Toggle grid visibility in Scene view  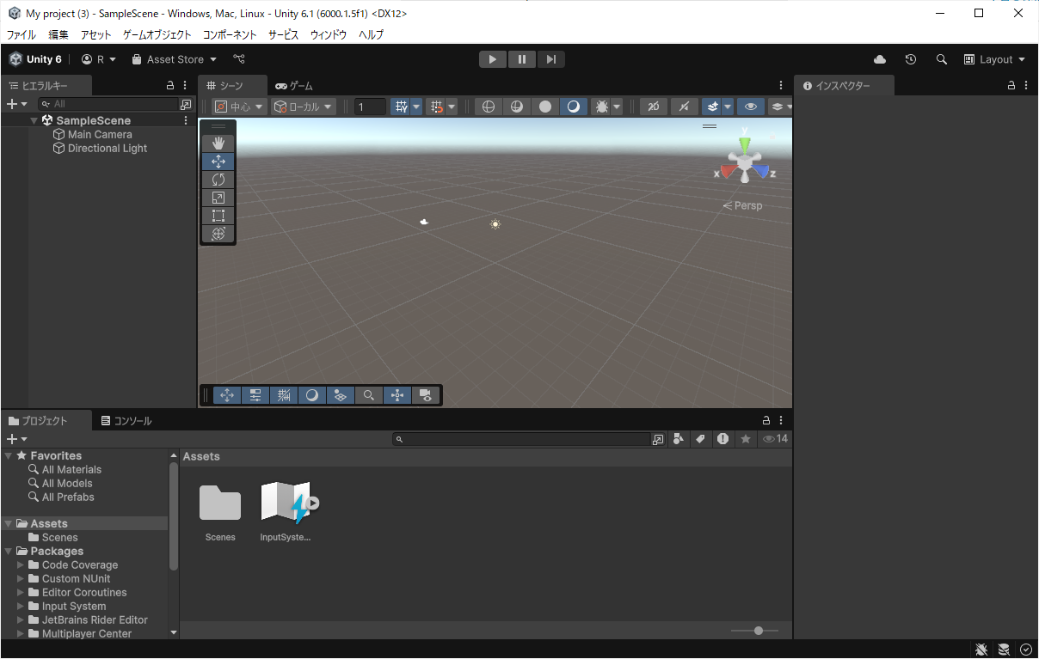401,107
